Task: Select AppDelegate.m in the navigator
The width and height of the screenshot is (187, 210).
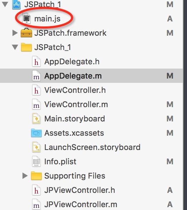Action: click(91, 76)
